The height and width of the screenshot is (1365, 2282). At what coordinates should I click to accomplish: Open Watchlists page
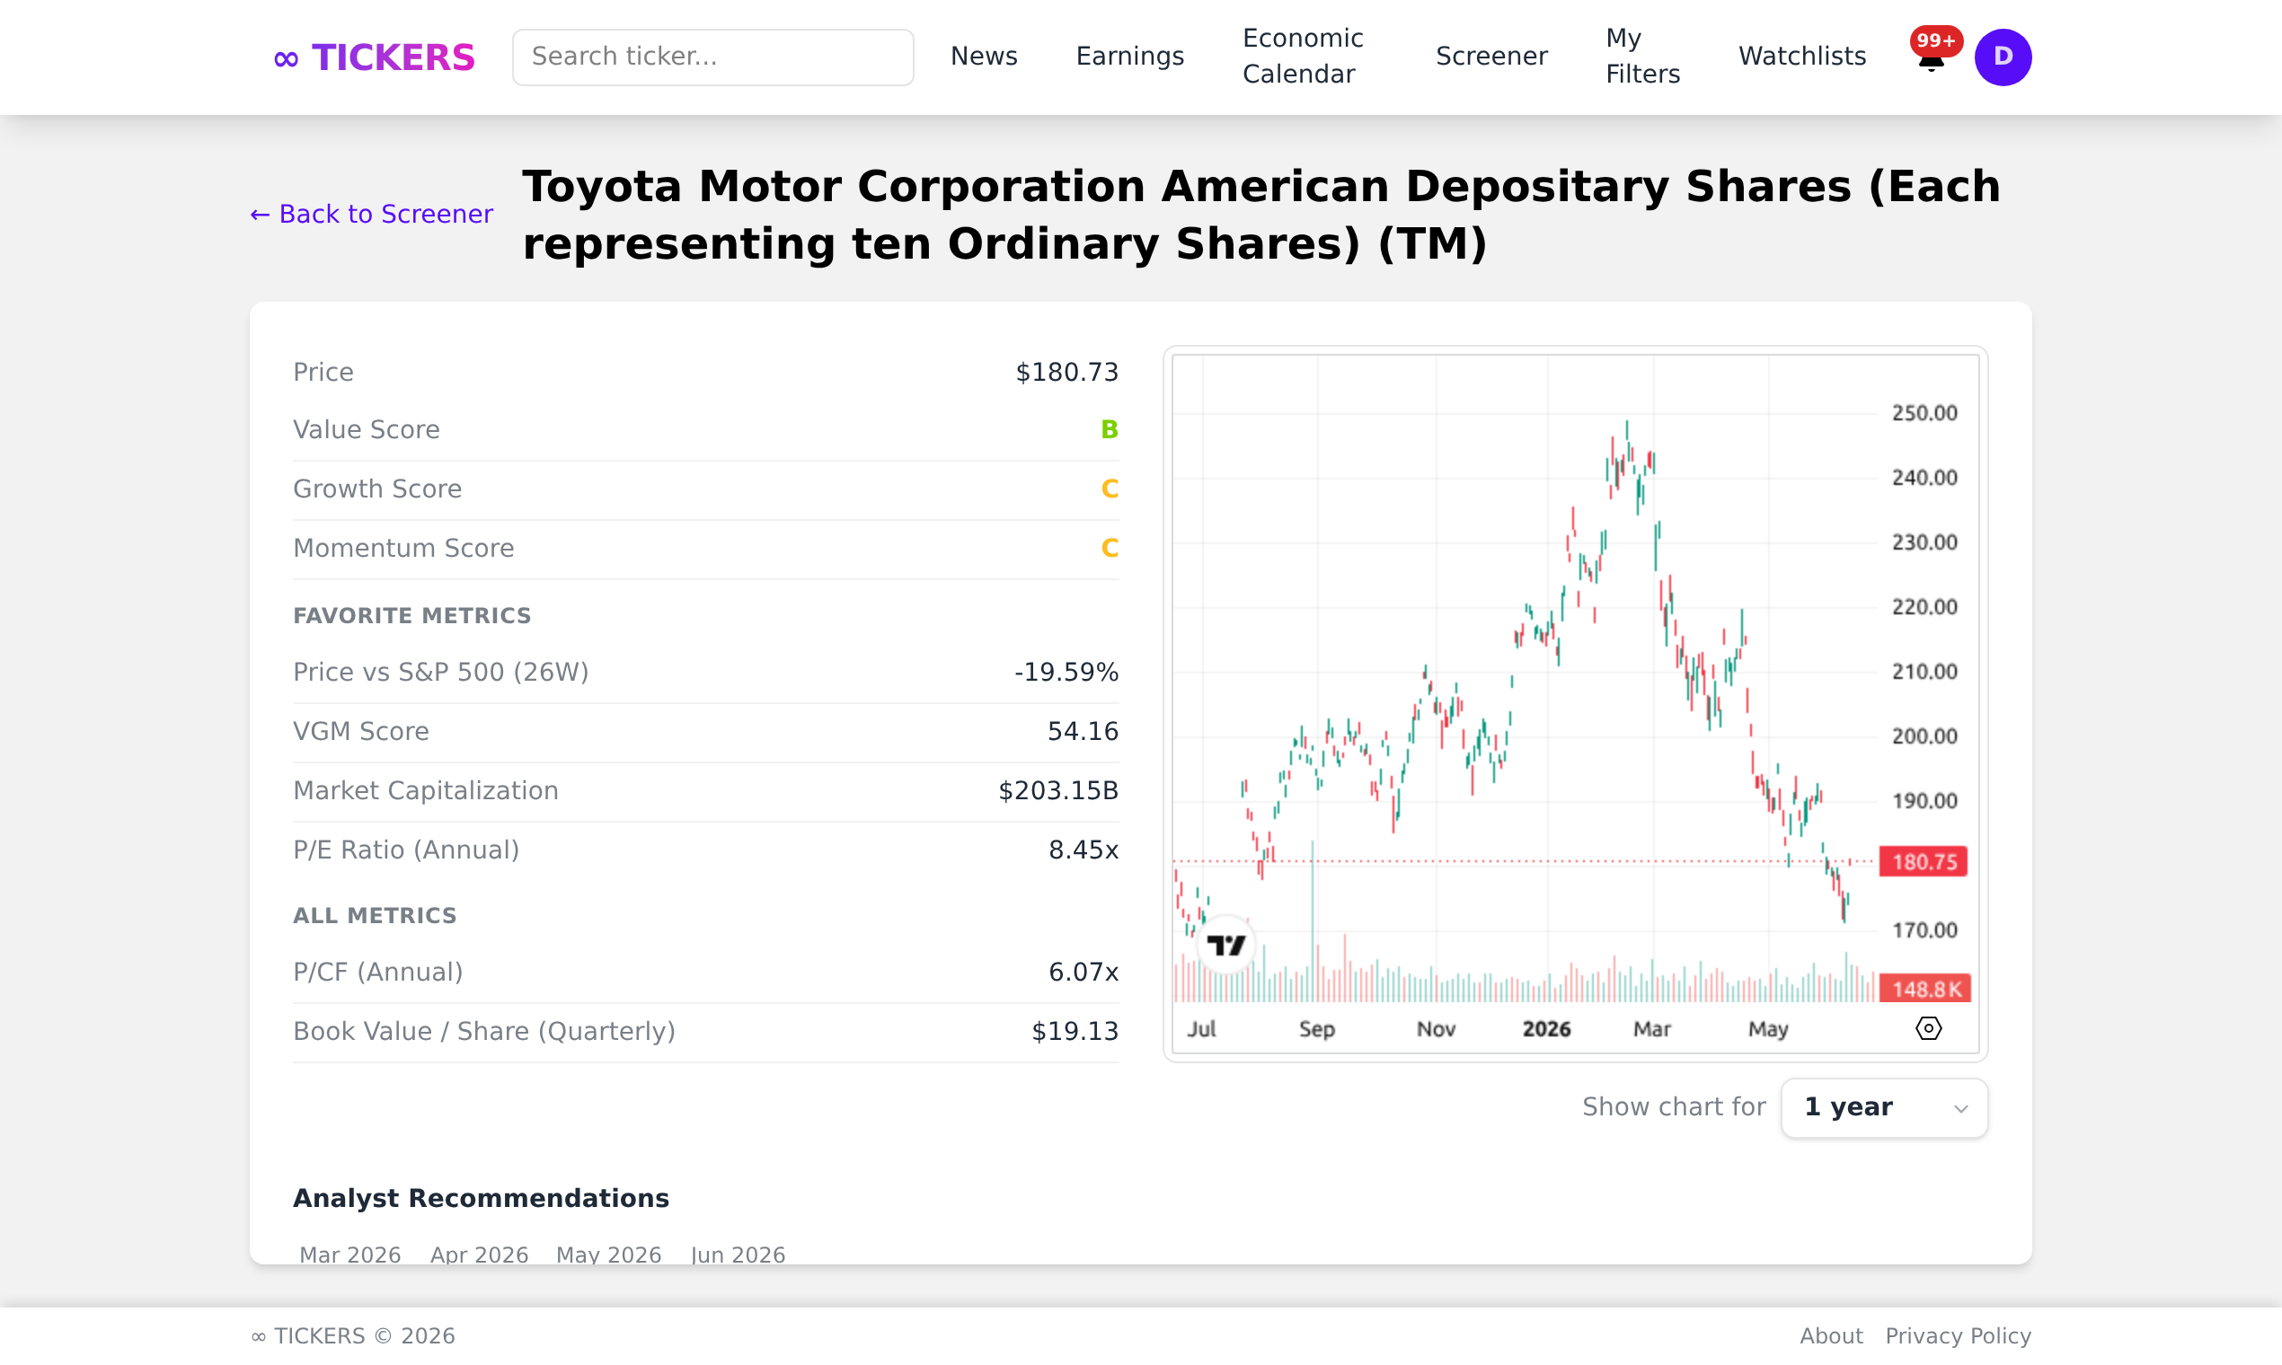point(1801,57)
